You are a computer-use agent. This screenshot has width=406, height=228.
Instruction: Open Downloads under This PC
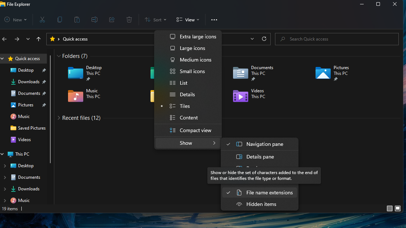click(x=25, y=189)
